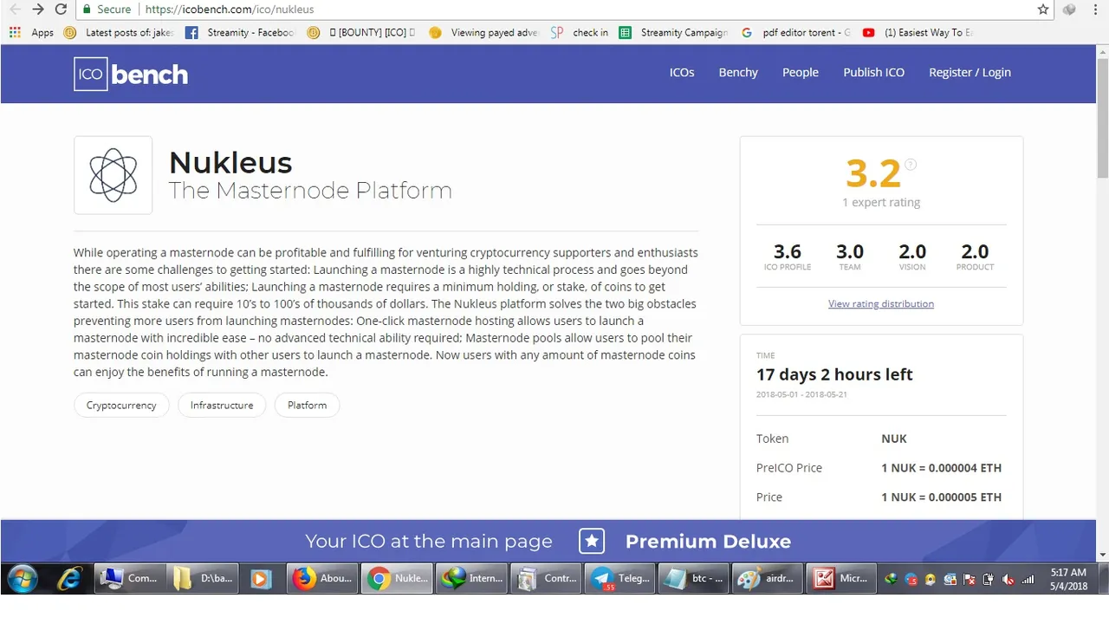Open the Streamity Campaign bookmark

674,32
